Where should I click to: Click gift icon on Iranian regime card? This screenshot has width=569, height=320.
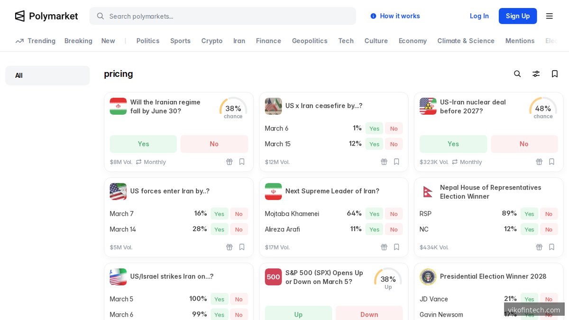[229, 162]
